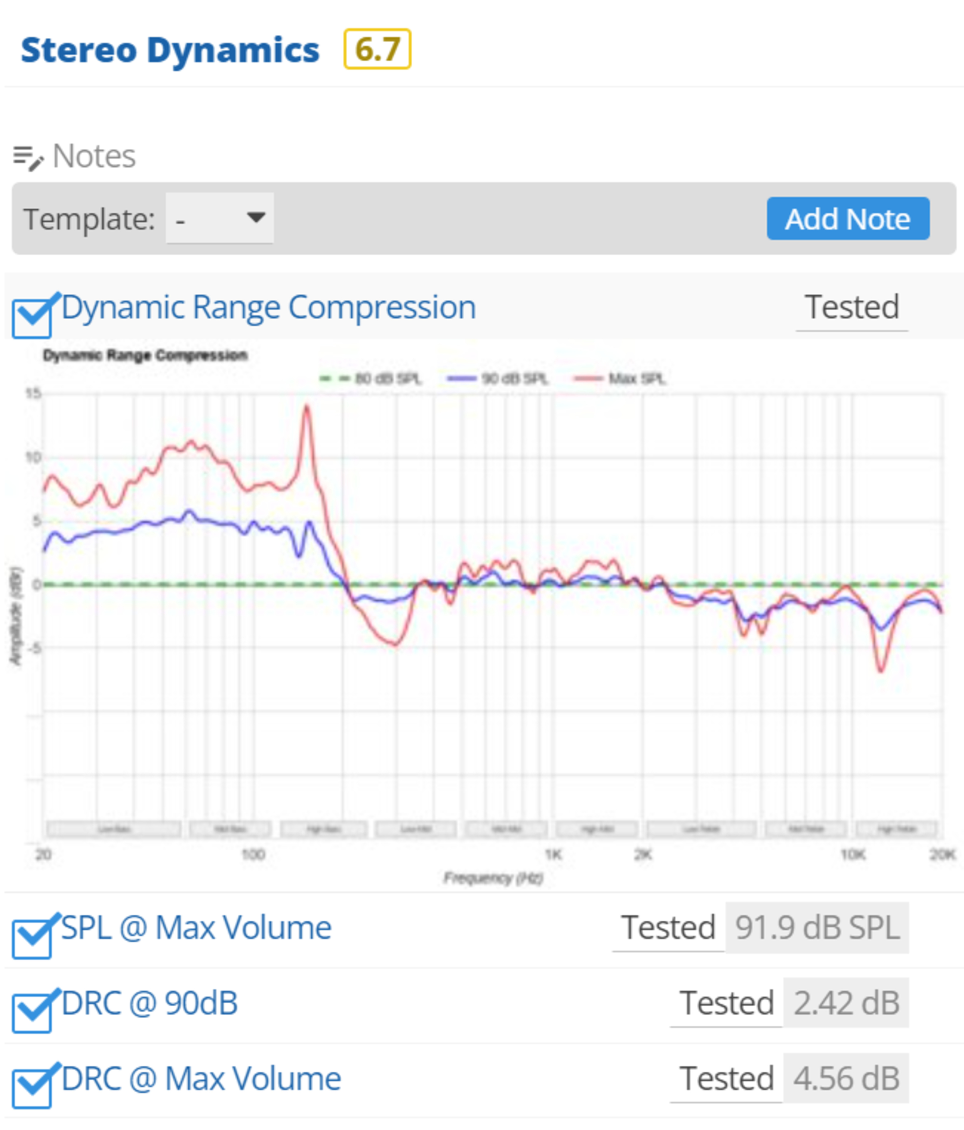Viewport: 964px width, 1130px height.
Task: Edit the 4.56 dB value field
Action: tap(846, 1078)
